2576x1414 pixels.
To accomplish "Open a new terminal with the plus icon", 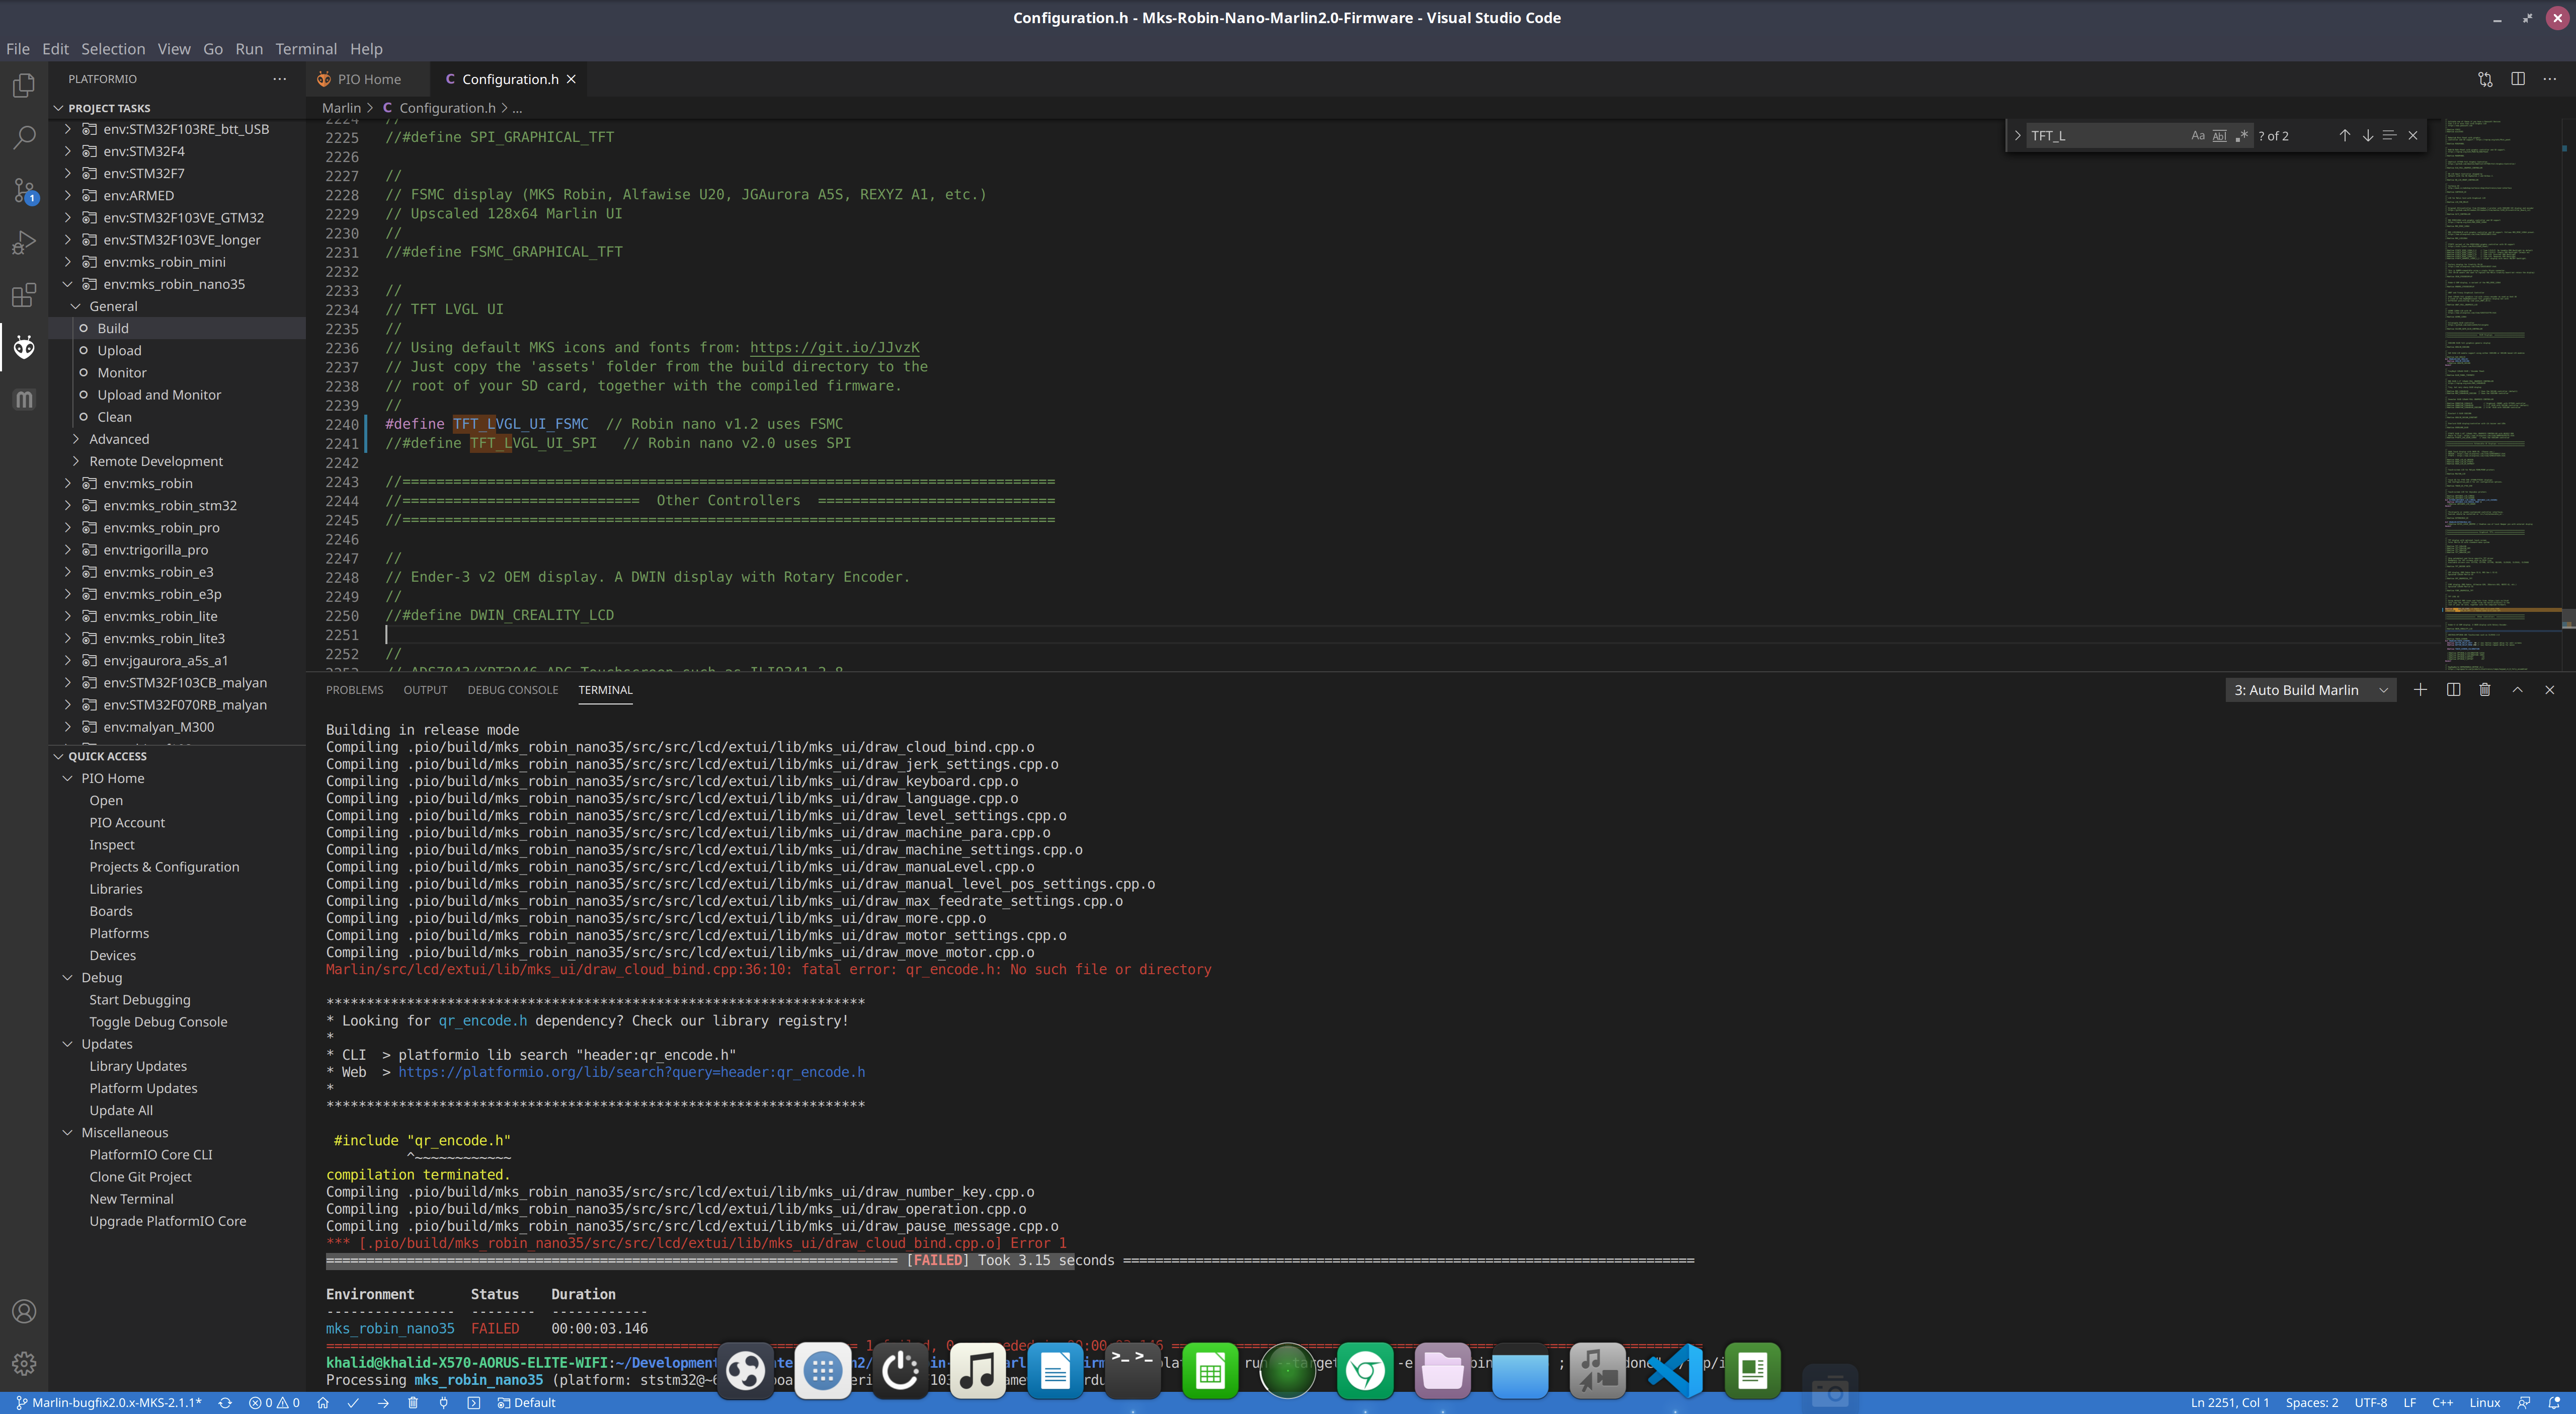I will (x=2421, y=690).
